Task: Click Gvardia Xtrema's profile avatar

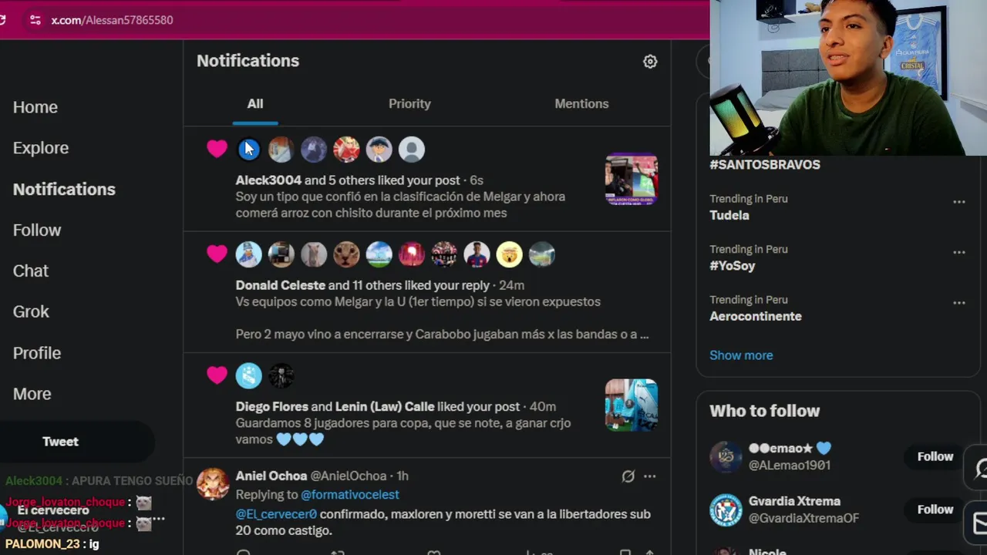Action: [726, 510]
